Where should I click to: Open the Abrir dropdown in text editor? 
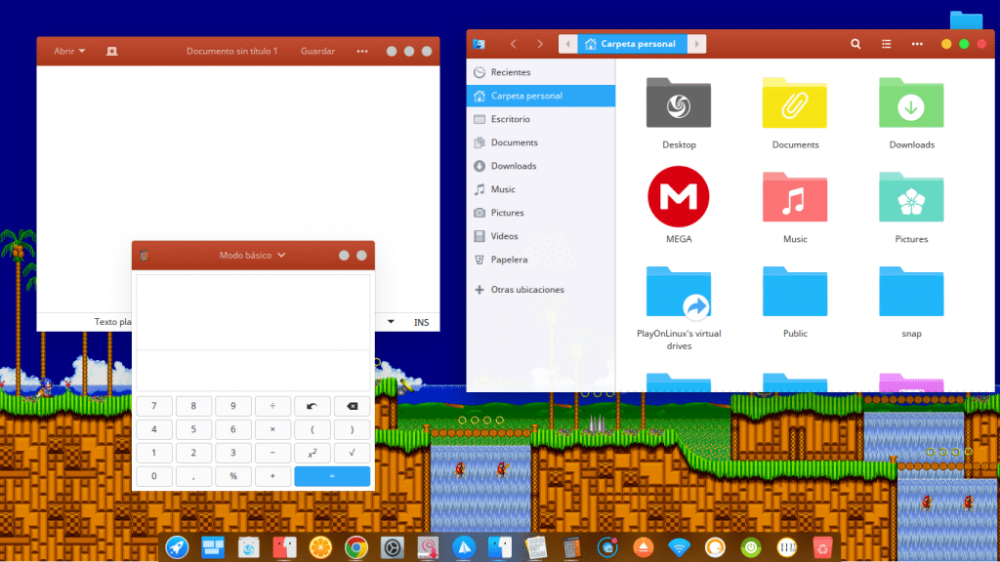69,51
